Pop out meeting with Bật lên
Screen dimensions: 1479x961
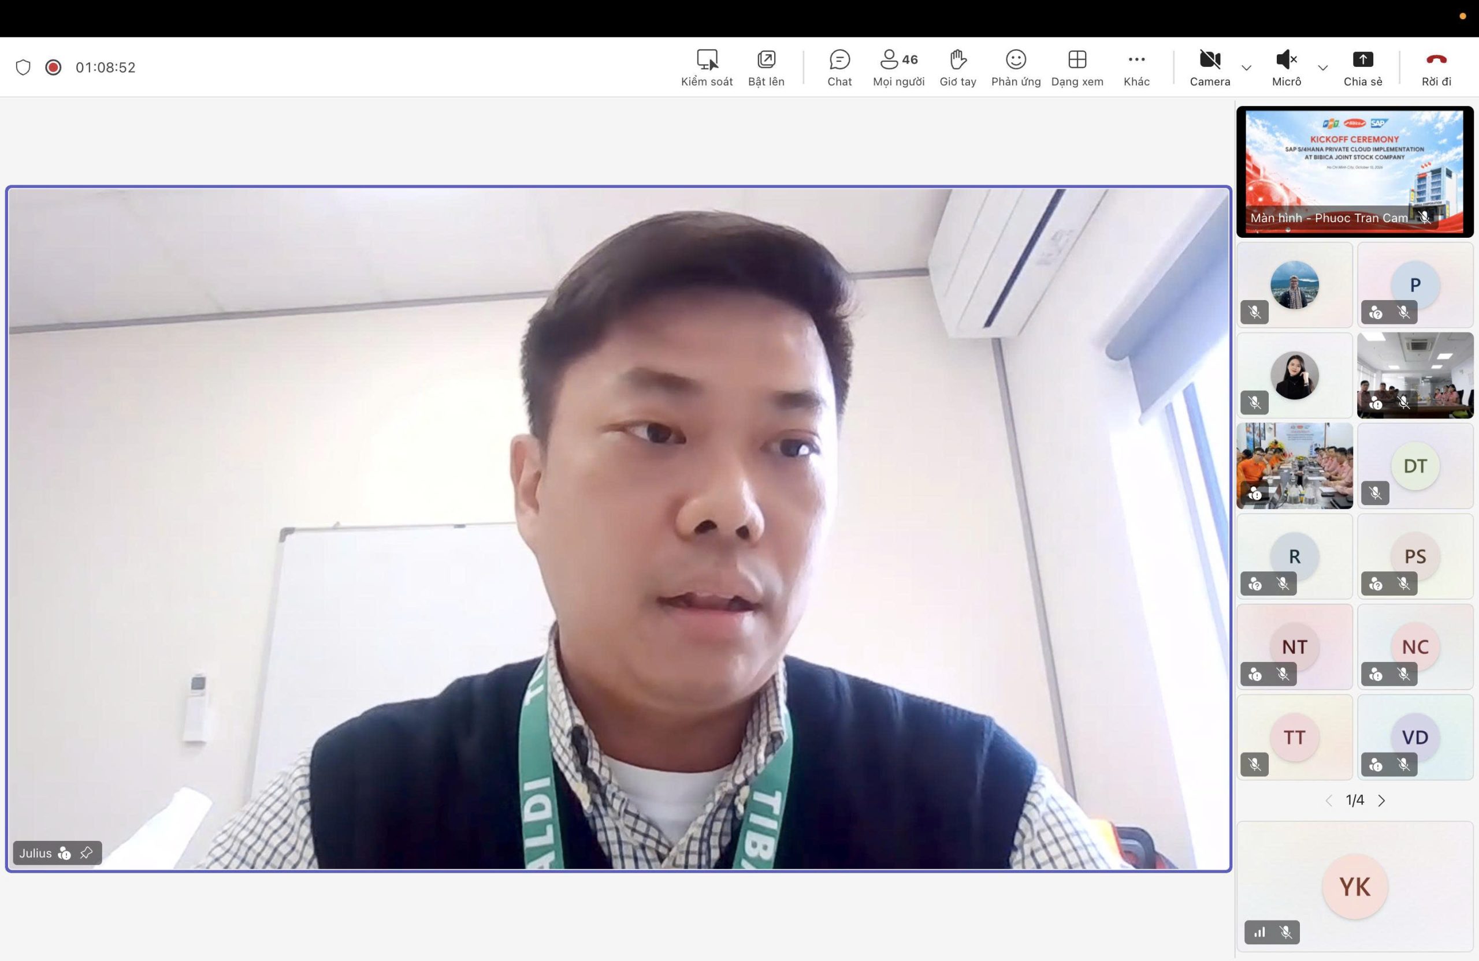(765, 68)
